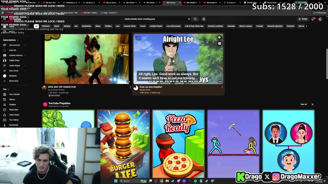328x184 pixels.
Task: Start voice search with microphone icon
Action: click(x=204, y=19)
